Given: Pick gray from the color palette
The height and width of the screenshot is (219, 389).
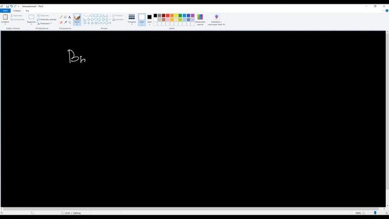Looking at the screenshot, I should pyautogui.click(x=159, y=15).
